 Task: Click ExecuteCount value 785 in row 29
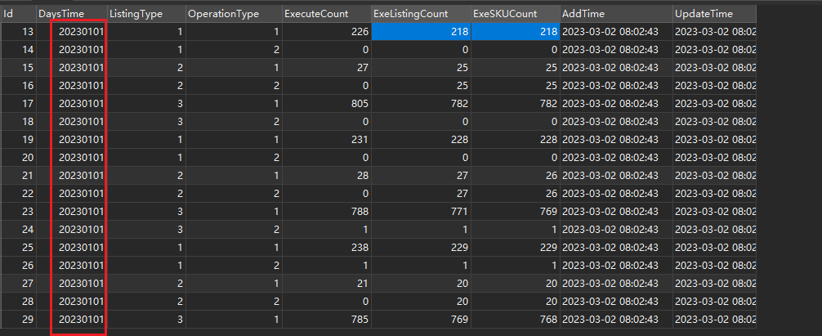(x=327, y=319)
